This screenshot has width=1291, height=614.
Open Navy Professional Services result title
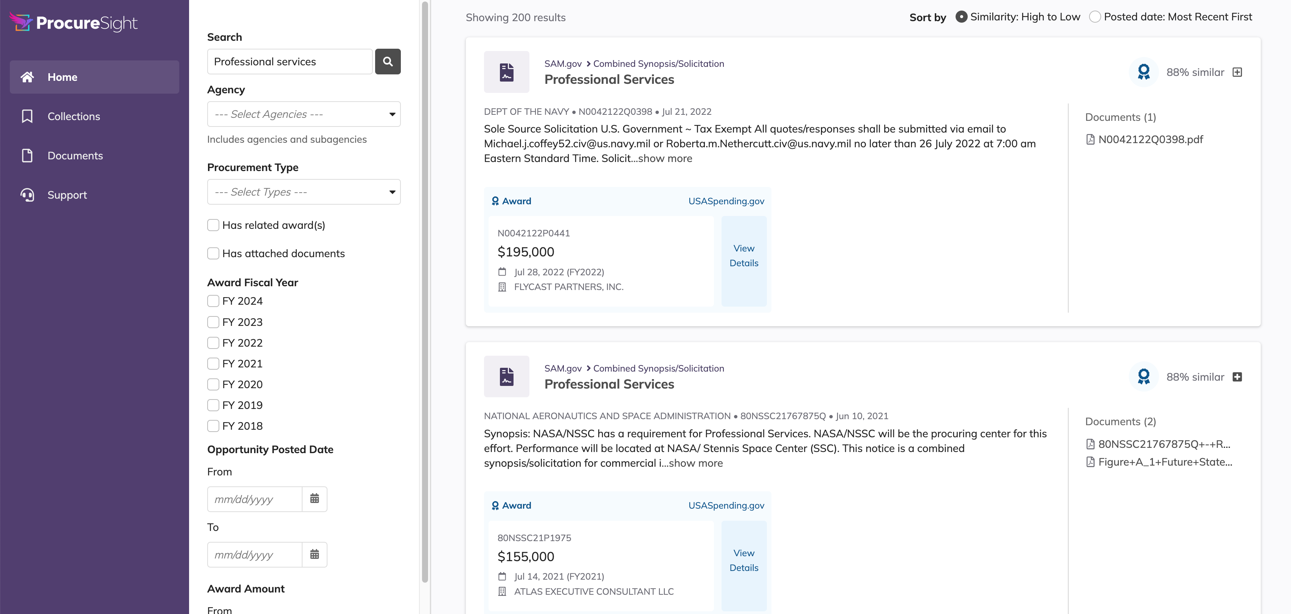click(609, 80)
